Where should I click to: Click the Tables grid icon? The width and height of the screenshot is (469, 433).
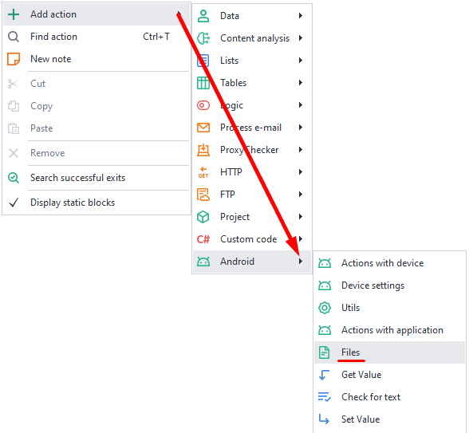[203, 83]
